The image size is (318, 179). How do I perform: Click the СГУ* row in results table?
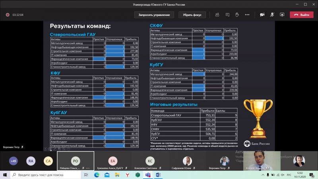(x=194, y=138)
